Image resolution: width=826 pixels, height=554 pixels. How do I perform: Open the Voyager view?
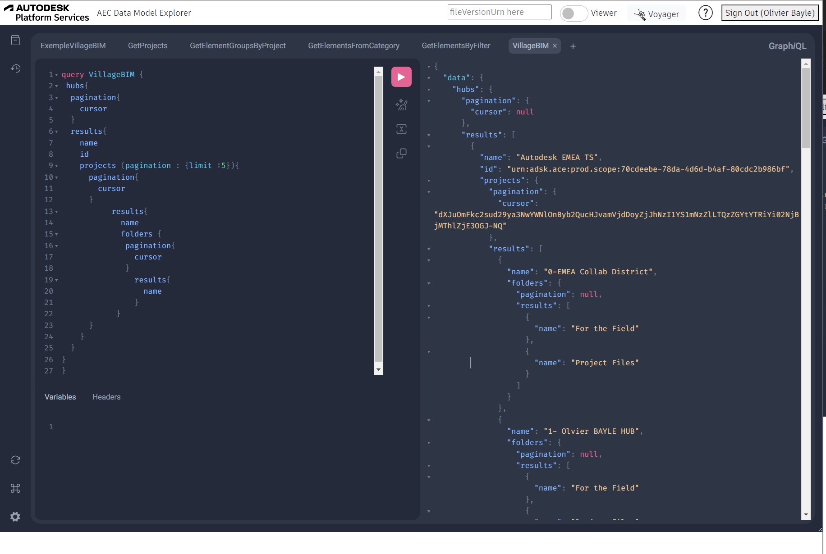[x=656, y=14]
